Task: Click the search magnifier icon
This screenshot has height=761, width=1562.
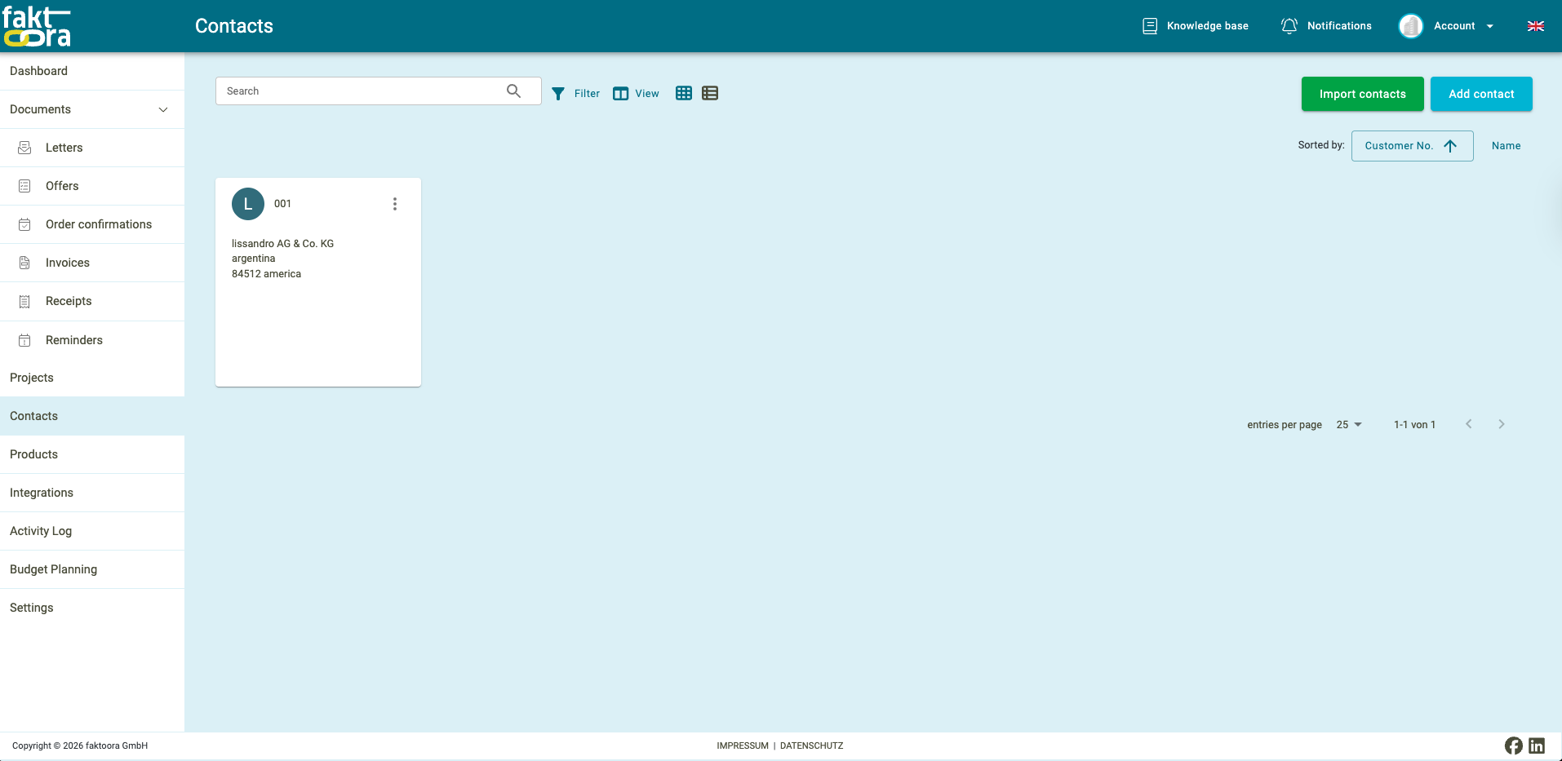Action: tap(513, 91)
